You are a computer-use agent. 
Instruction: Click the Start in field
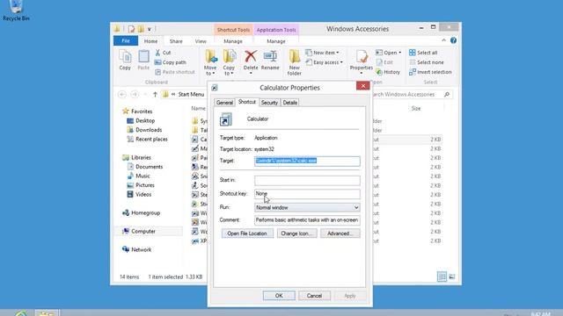[x=307, y=180]
